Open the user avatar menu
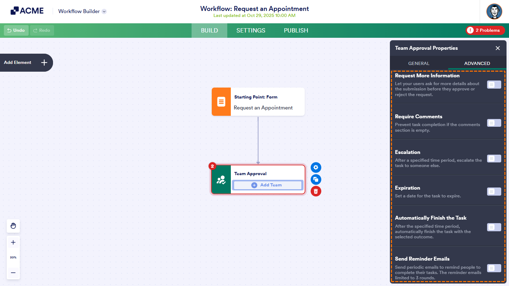Image resolution: width=509 pixels, height=286 pixels. 494,12
